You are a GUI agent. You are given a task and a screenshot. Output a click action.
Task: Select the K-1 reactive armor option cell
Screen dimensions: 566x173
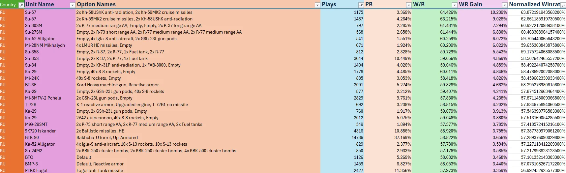click(x=198, y=104)
